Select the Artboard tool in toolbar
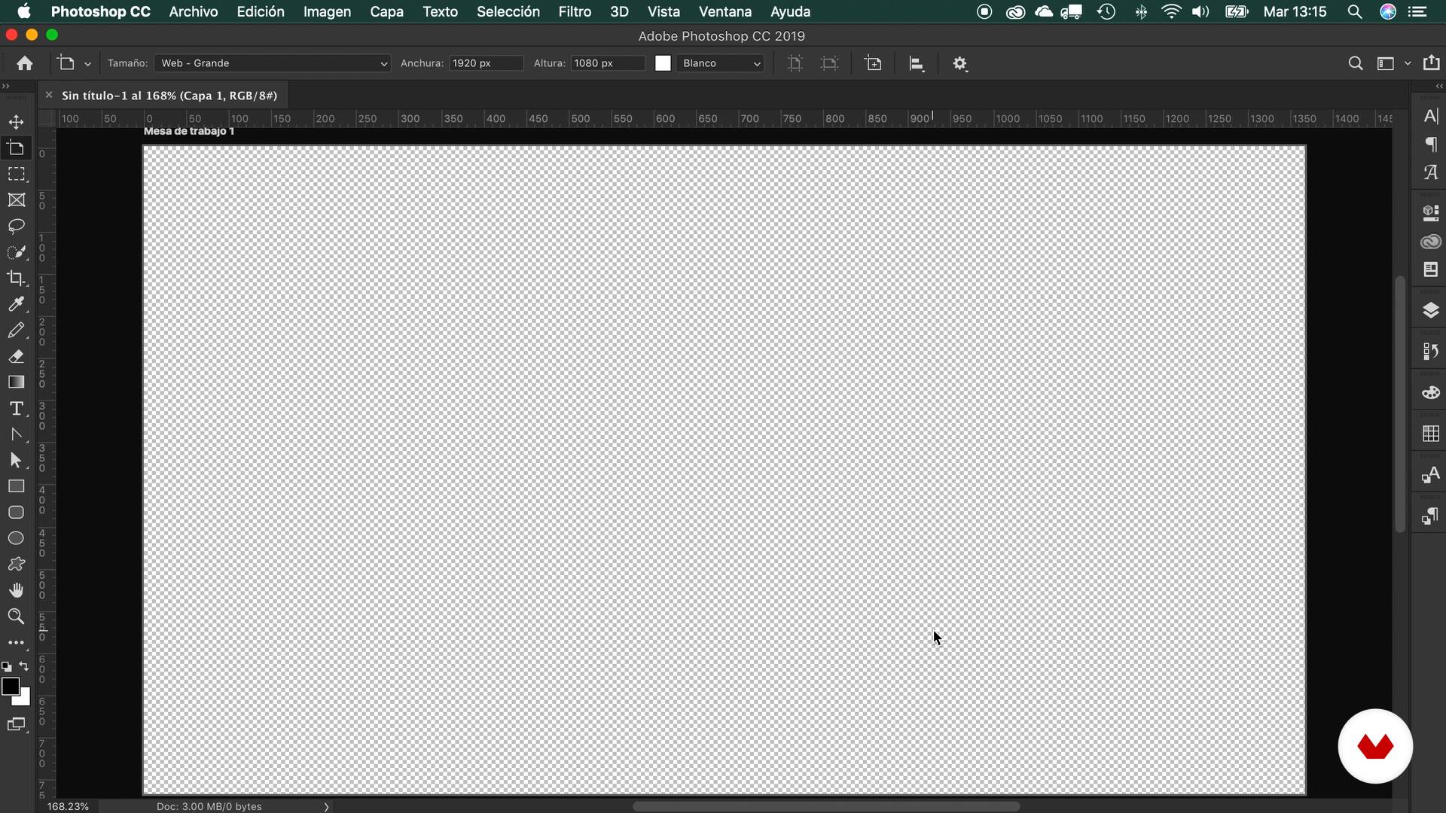 [x=16, y=148]
